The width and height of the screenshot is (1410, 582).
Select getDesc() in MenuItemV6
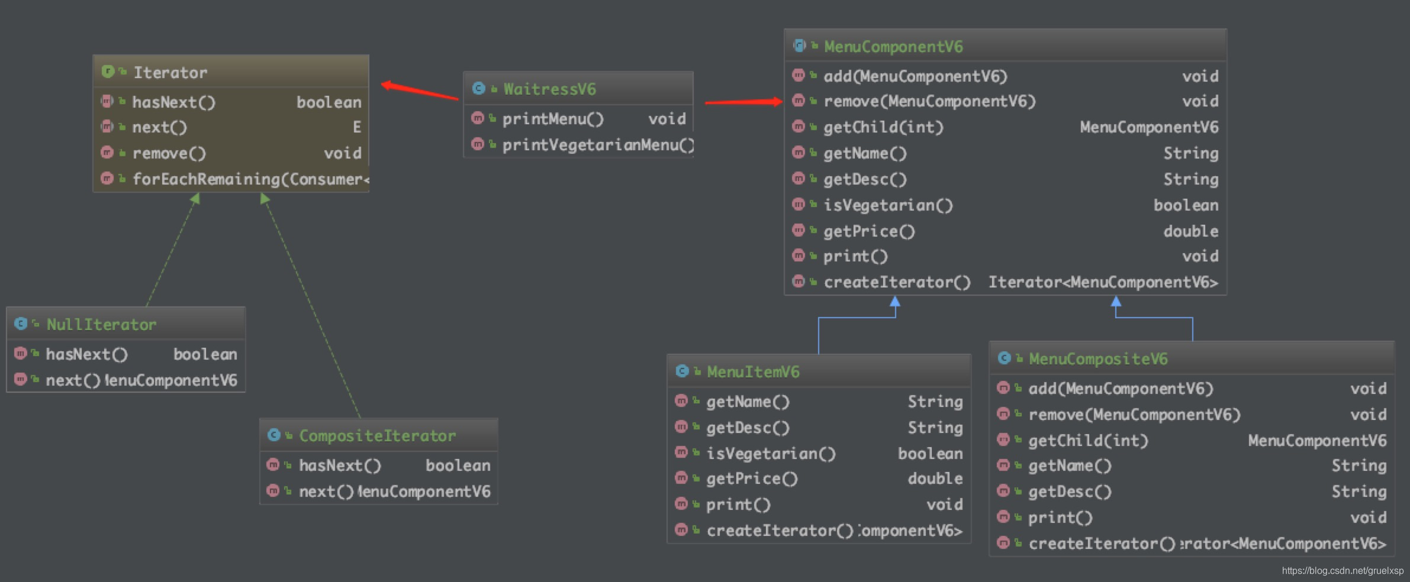(748, 428)
